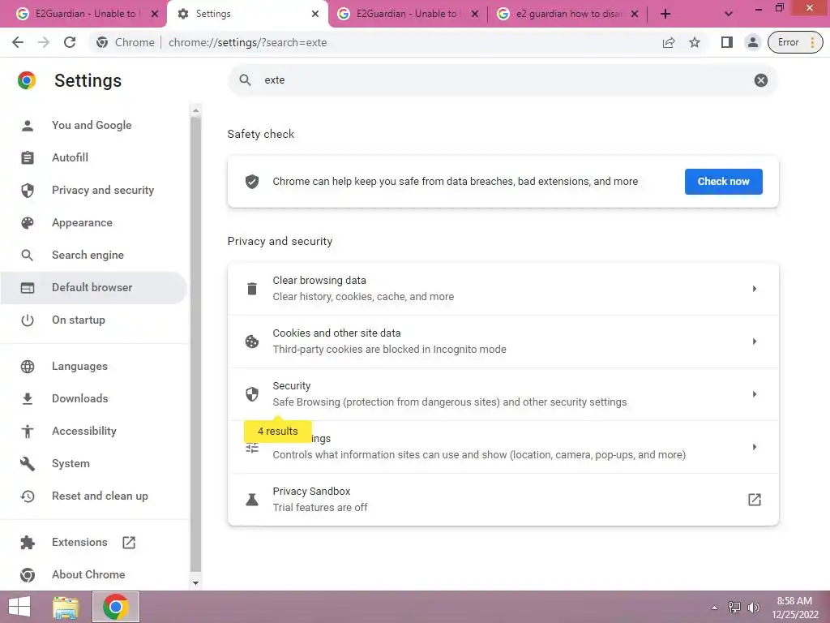Show hidden system tray icons
Screen dimensions: 830x623
pyautogui.click(x=714, y=608)
